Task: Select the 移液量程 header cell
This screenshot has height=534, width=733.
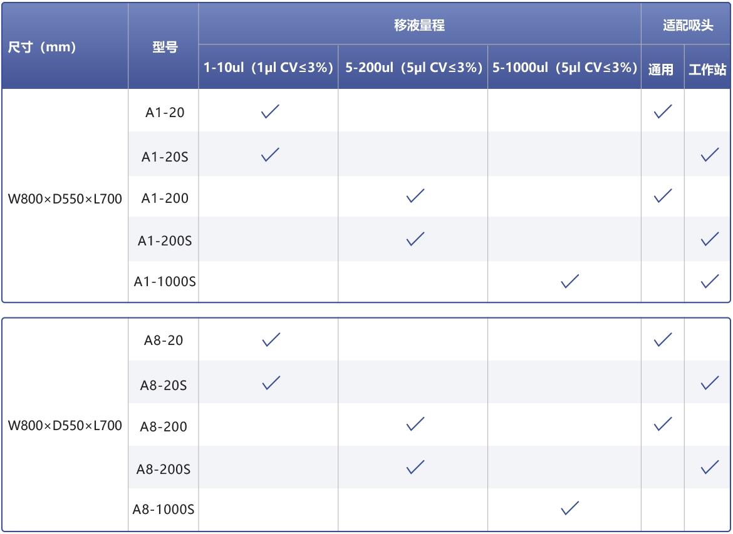Action: (419, 26)
